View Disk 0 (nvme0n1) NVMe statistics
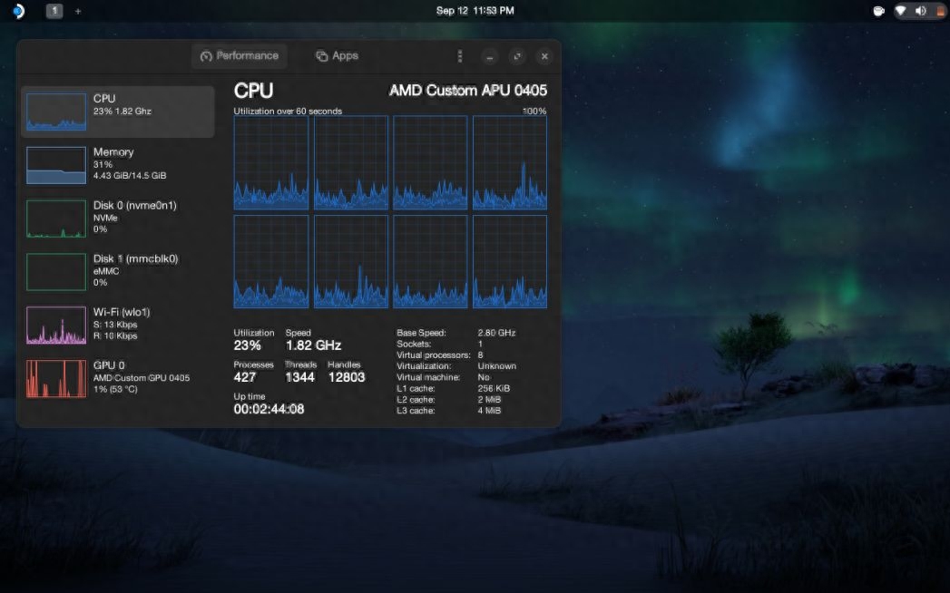950x593 pixels. click(118, 218)
